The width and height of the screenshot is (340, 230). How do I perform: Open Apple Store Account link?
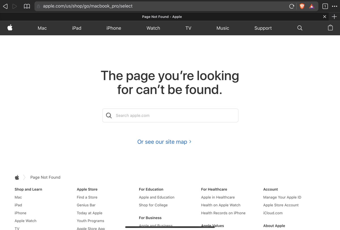[281, 205]
